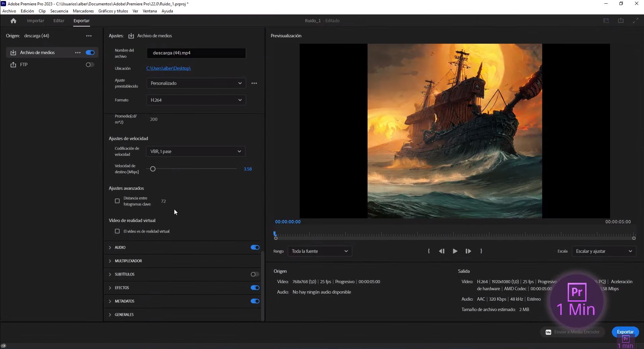
Task: Click the Velocidad de destino slider handle
Action: pyautogui.click(x=153, y=169)
